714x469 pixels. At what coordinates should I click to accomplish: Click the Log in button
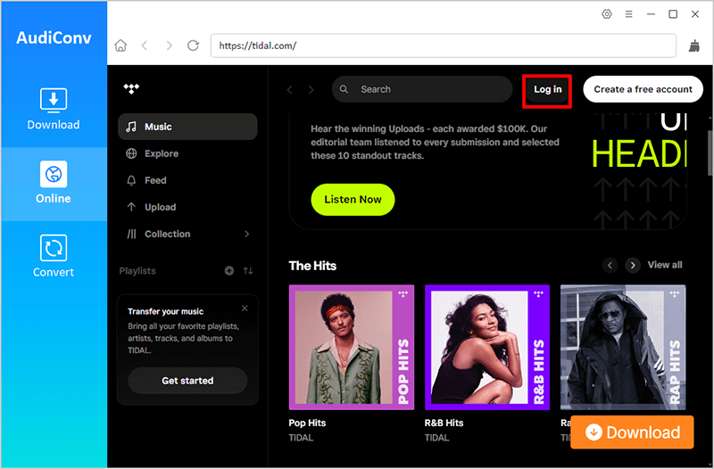click(x=548, y=89)
